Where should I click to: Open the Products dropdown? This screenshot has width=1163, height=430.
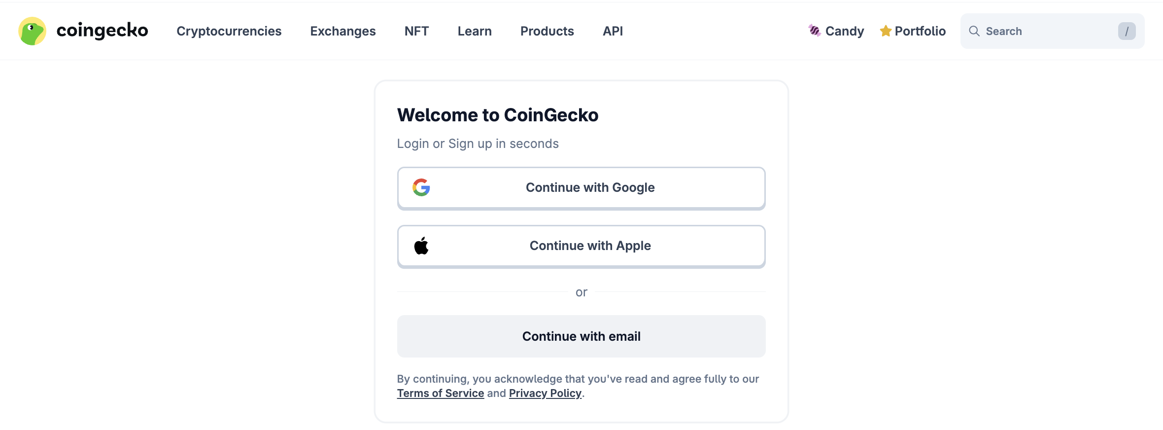point(547,31)
